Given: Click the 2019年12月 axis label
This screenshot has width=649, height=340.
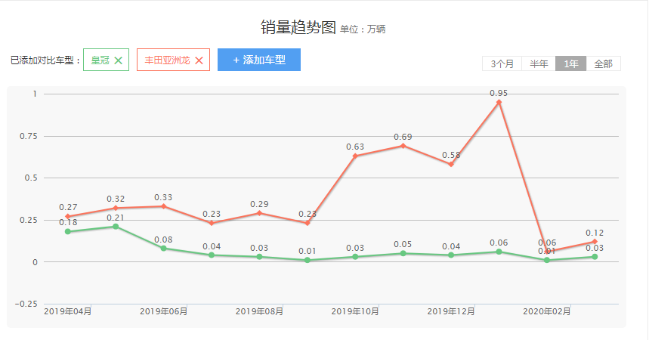Looking at the screenshot, I should [451, 311].
